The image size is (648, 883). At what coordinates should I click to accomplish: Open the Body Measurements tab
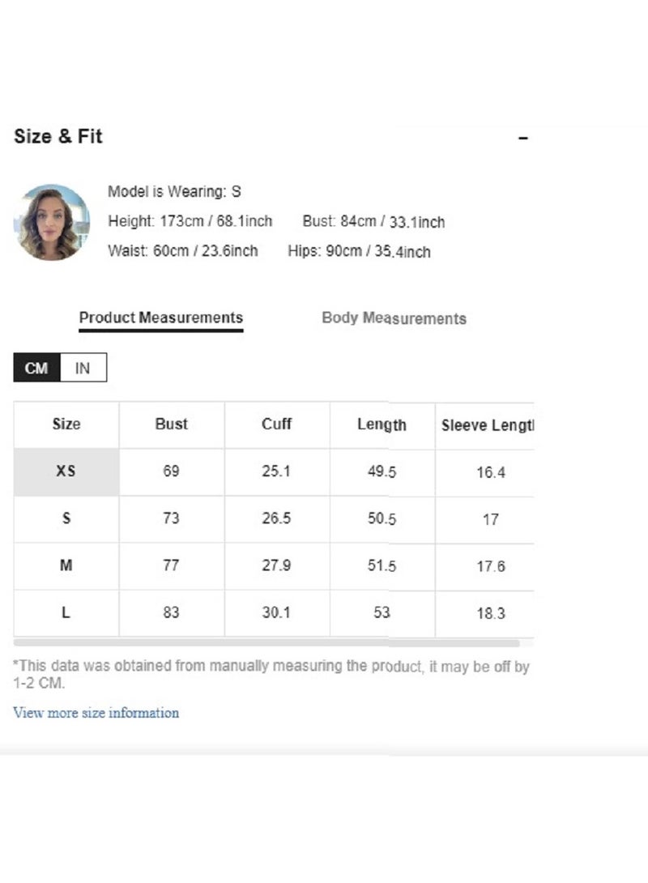[x=394, y=318]
